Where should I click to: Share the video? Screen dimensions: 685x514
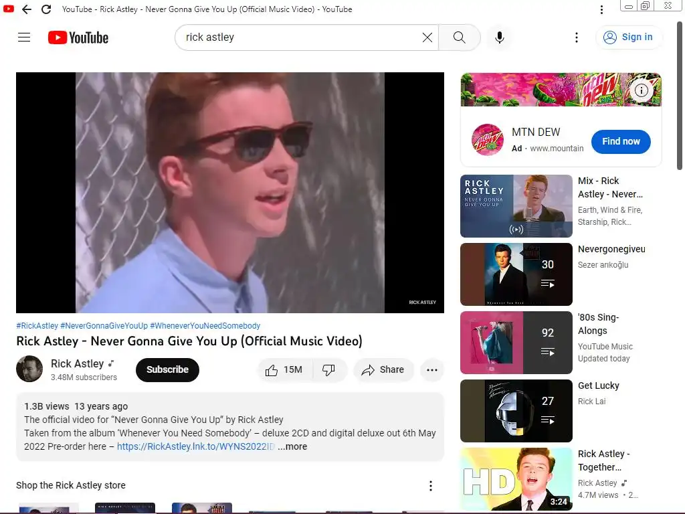click(x=383, y=369)
